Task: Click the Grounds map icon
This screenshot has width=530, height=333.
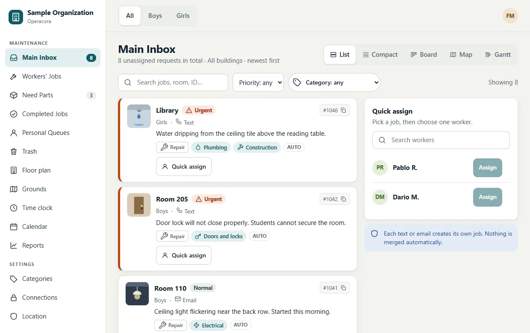Action: point(14,189)
